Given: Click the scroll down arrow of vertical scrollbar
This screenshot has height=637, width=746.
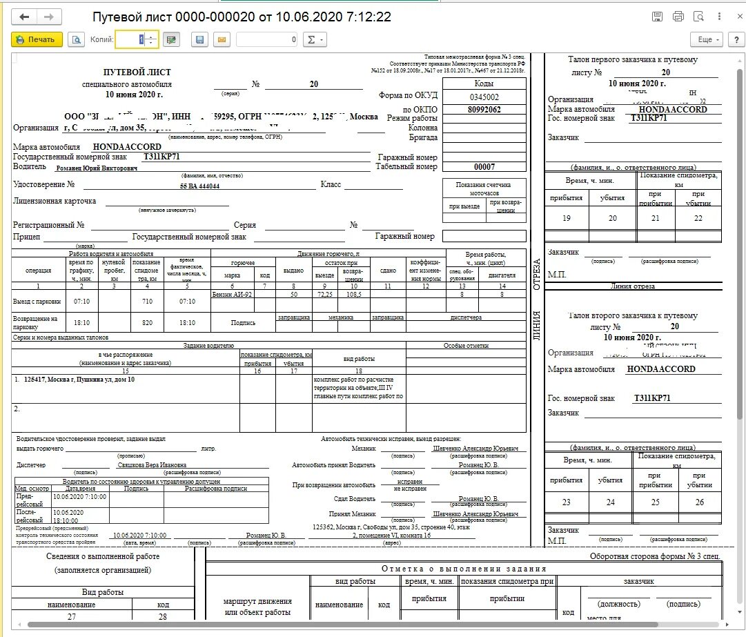Looking at the screenshot, I should click(x=739, y=611).
